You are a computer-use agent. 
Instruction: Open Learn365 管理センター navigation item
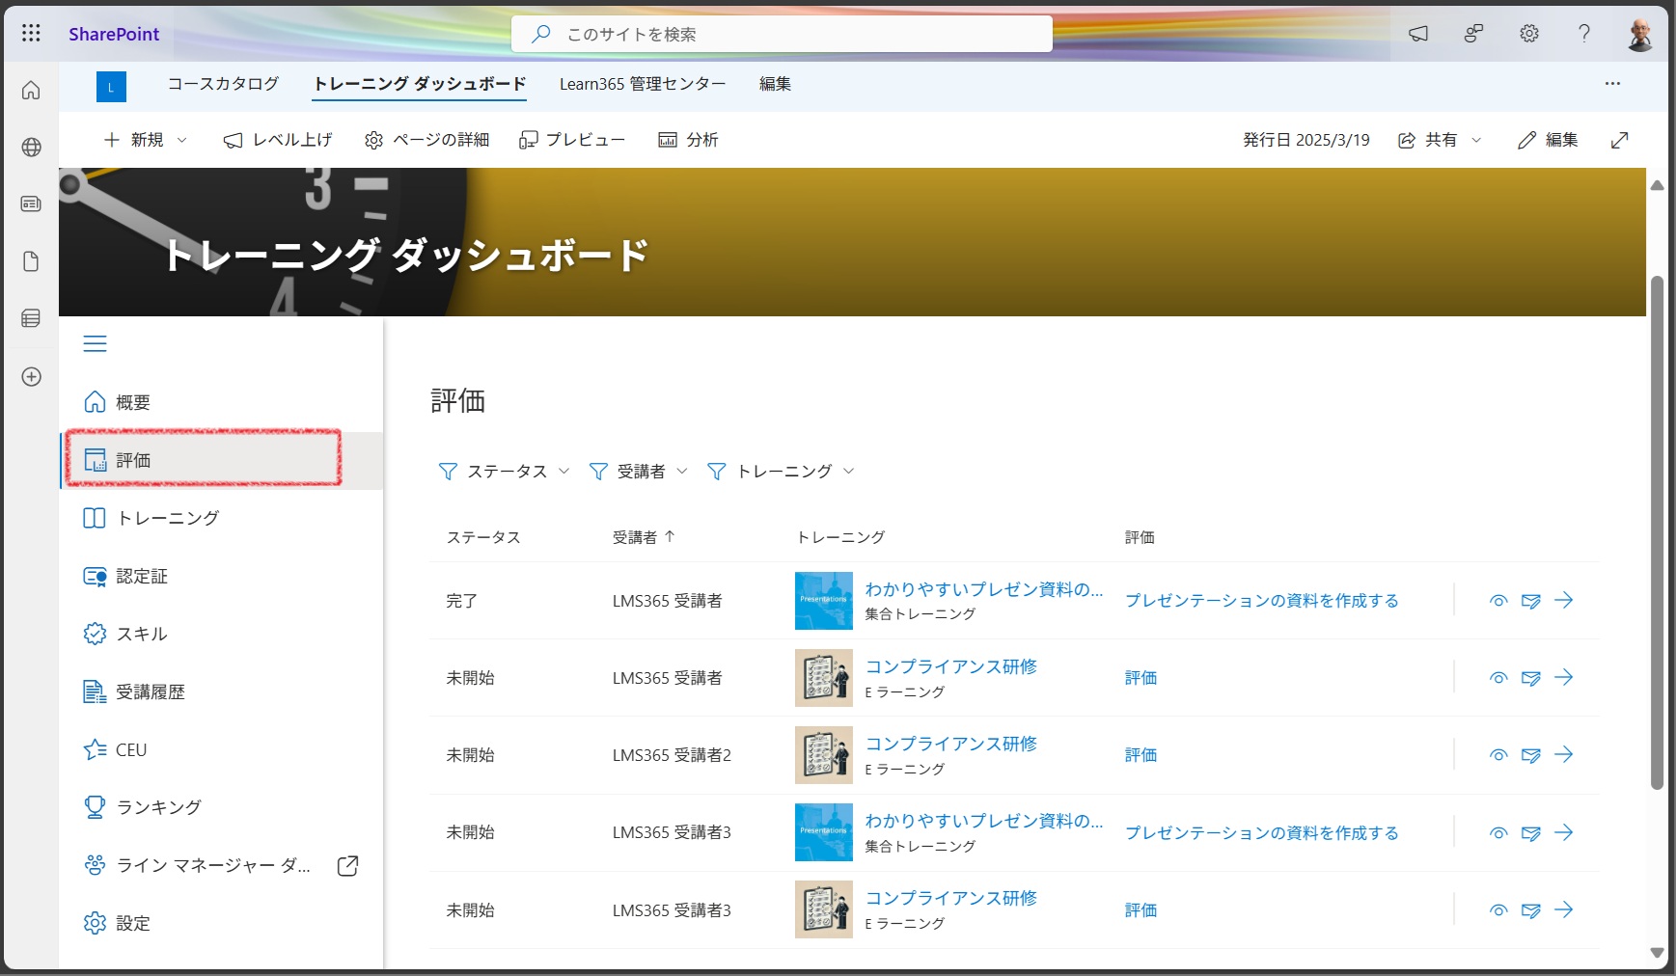(x=643, y=84)
